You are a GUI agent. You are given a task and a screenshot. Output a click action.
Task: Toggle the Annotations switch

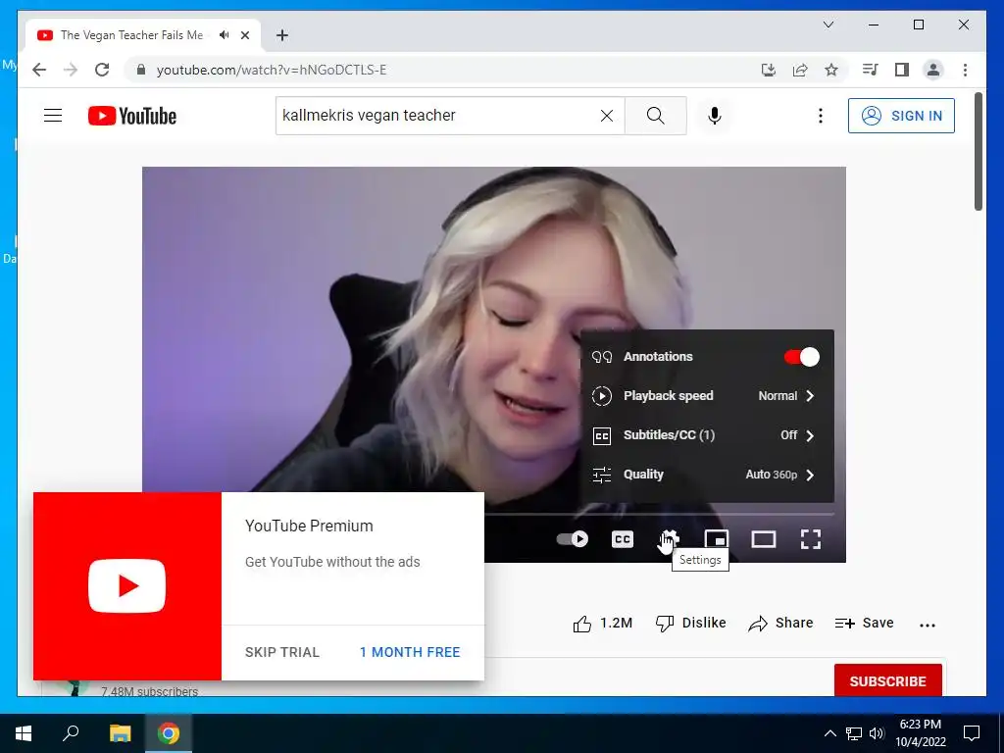pyautogui.click(x=802, y=357)
